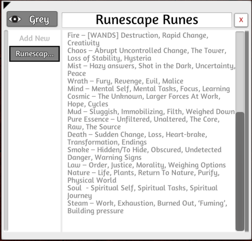
Task: Toggle the eye visibility icon
Action: (x=15, y=19)
